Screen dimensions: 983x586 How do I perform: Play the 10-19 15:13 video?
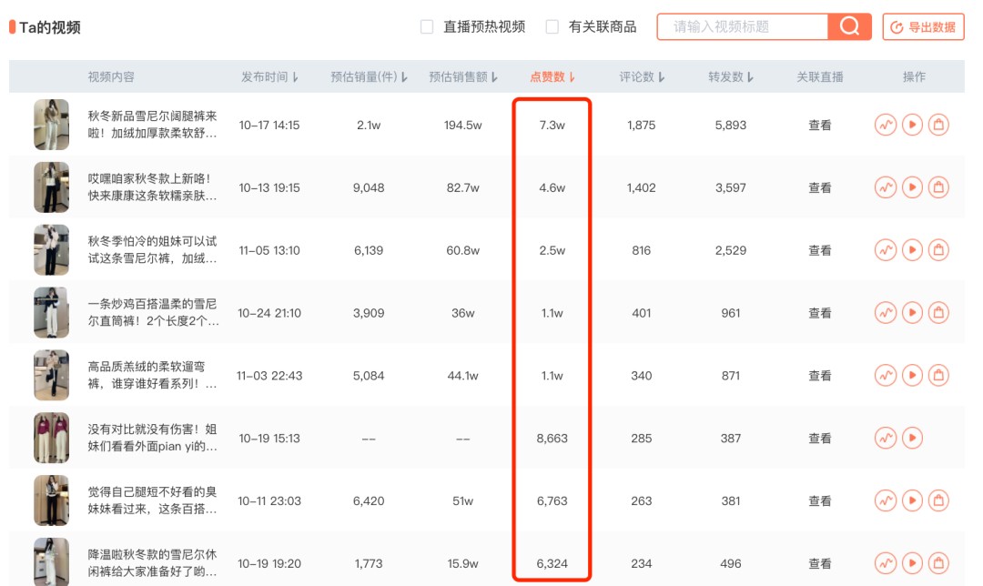click(912, 438)
